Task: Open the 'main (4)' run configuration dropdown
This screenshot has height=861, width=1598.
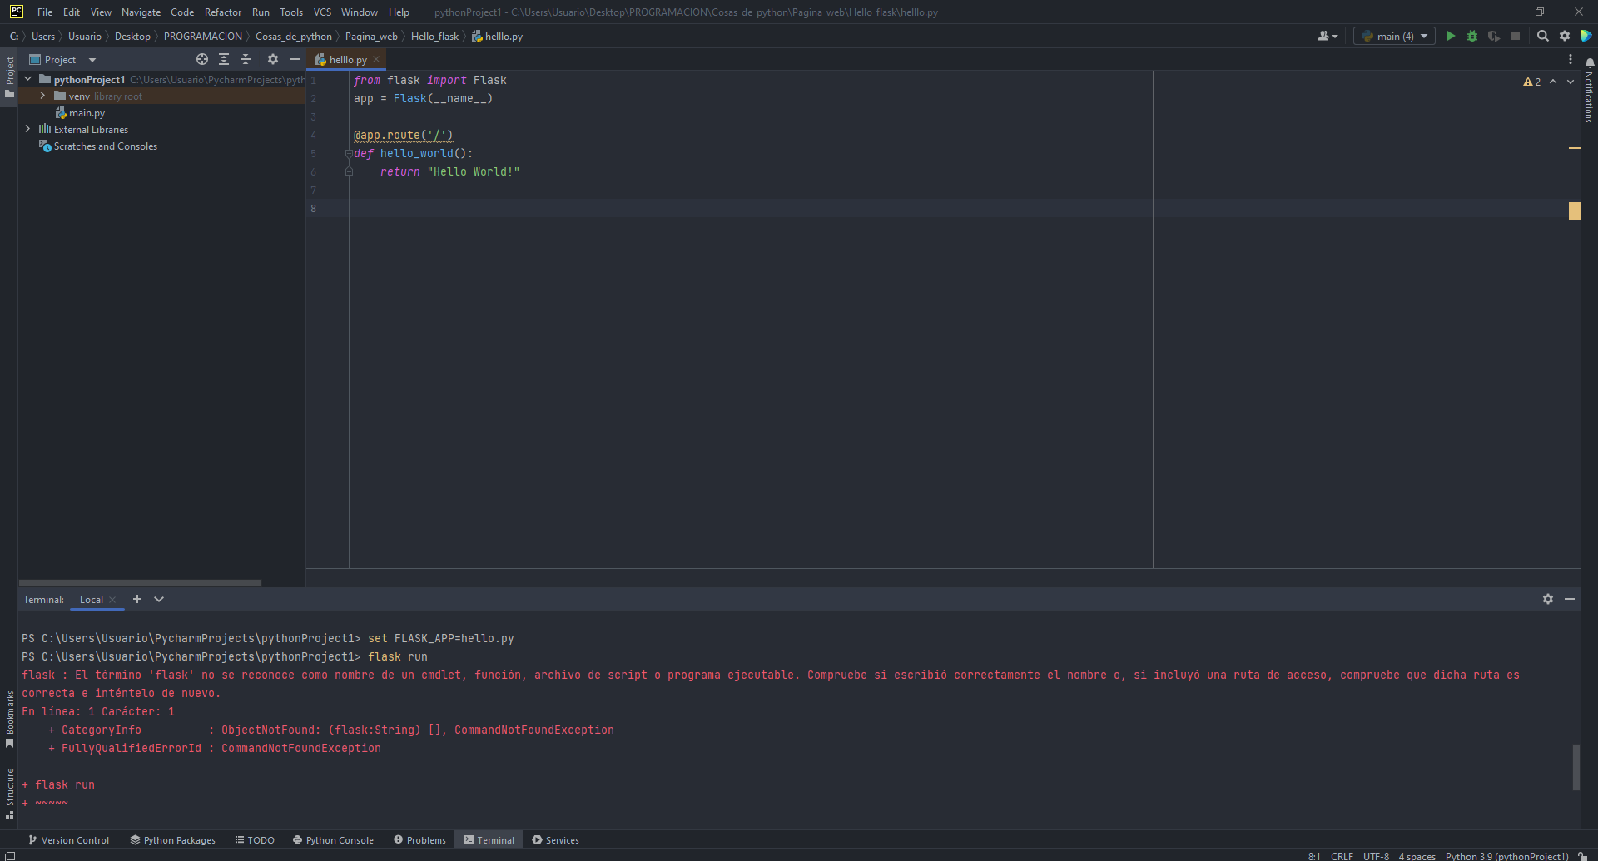Action: (x=1394, y=36)
